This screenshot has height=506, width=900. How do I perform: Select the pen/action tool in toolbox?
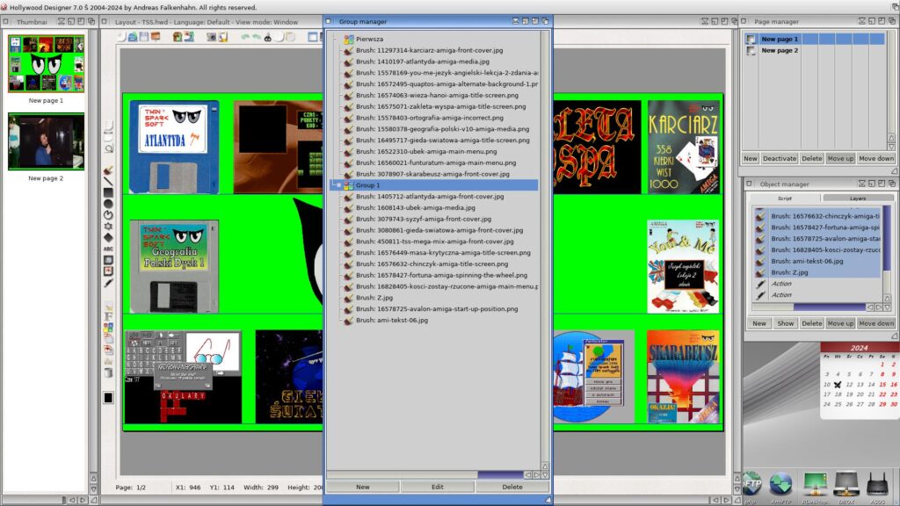click(108, 283)
